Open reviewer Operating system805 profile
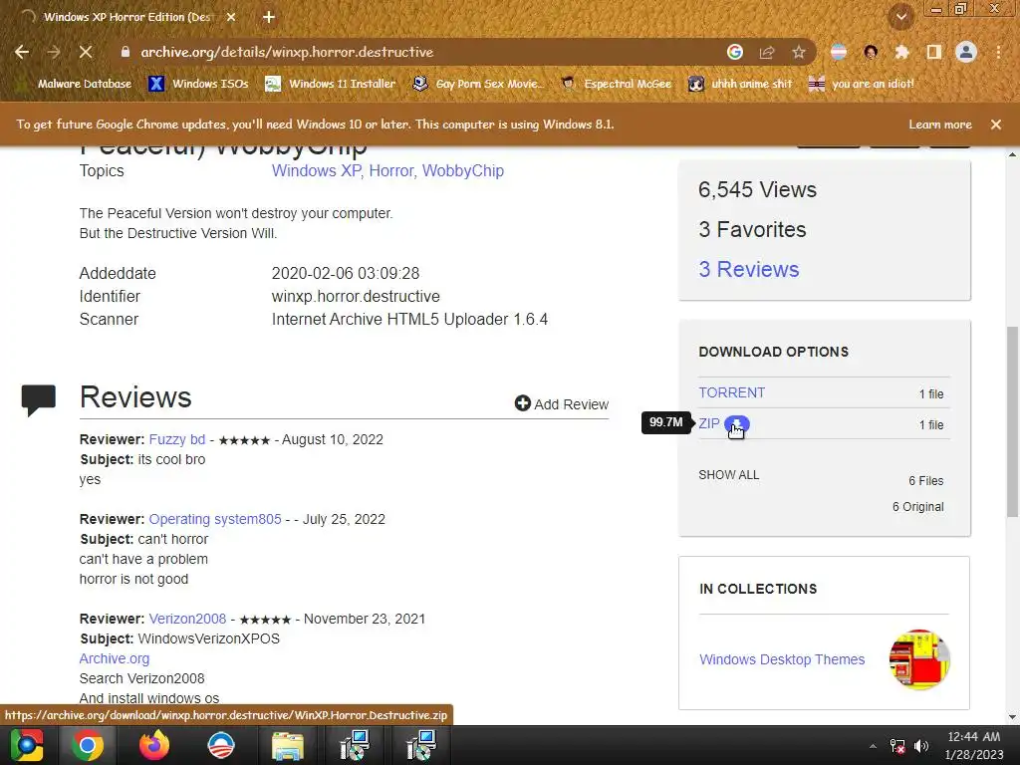 (215, 519)
